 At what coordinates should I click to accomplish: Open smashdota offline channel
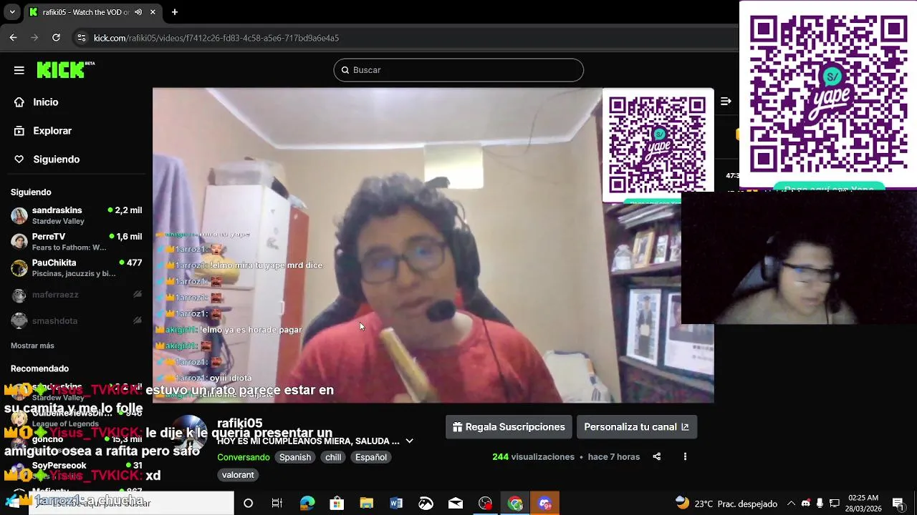click(x=76, y=321)
